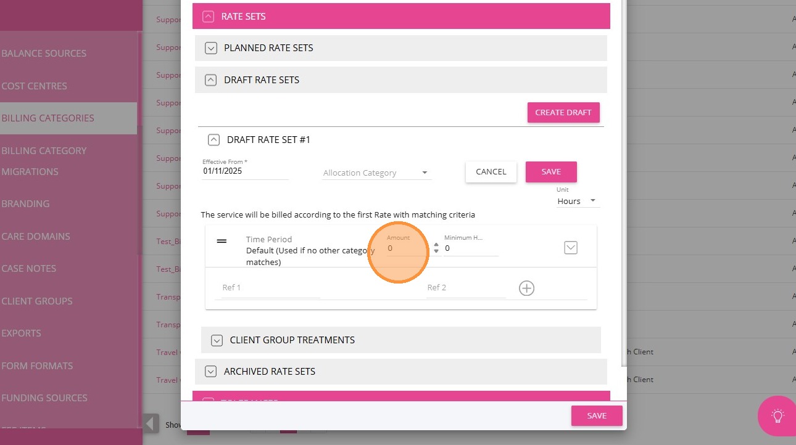Save the draft rate set
The image size is (796, 445).
tap(551, 172)
